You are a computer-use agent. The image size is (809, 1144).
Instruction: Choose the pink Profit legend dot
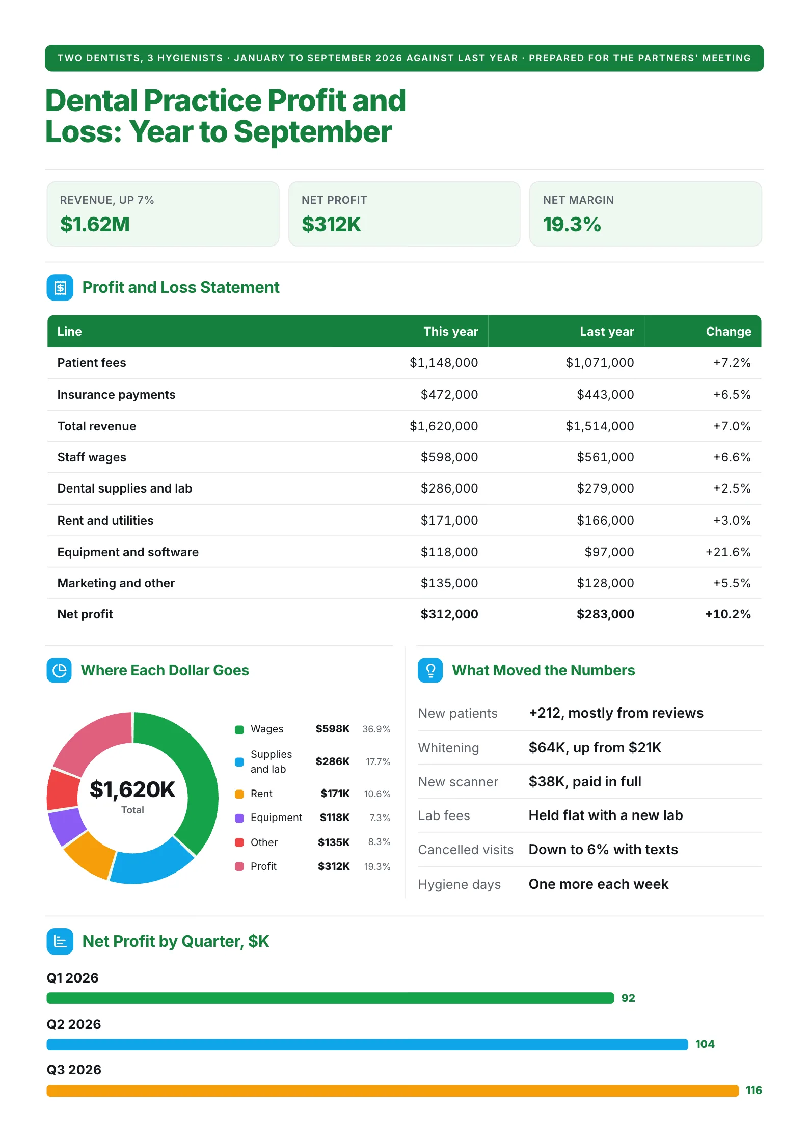[239, 866]
